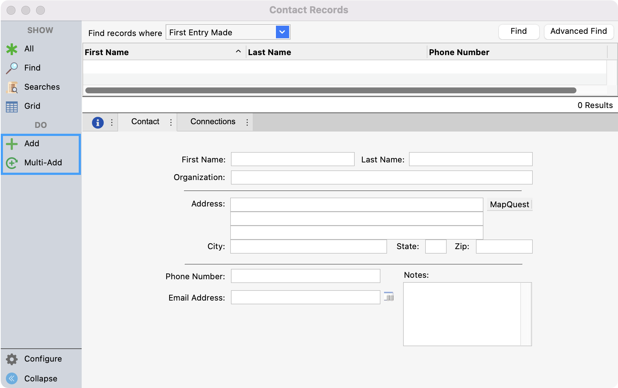This screenshot has height=388, width=618.
Task: Click the MapQuest button
Action: [509, 205]
